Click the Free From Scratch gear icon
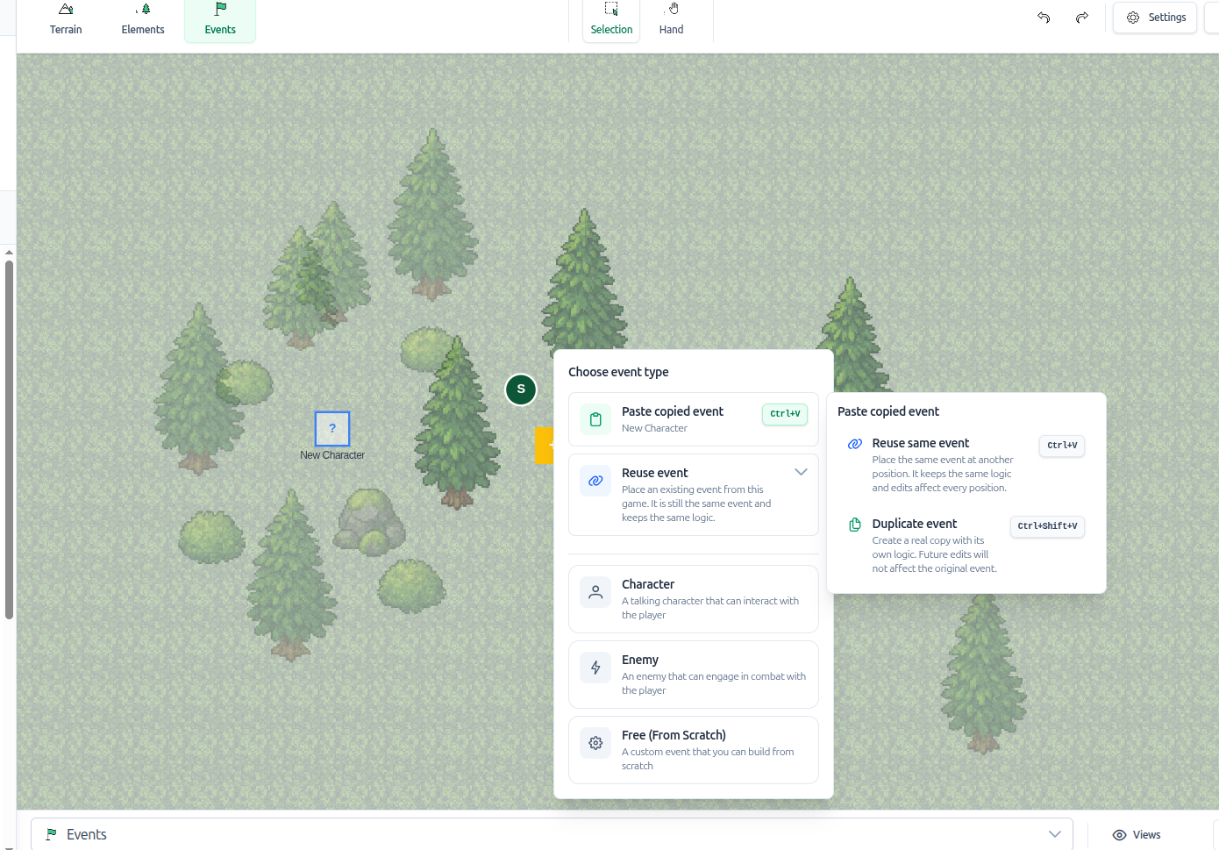Screen dimensions: 1219x850 point(595,743)
